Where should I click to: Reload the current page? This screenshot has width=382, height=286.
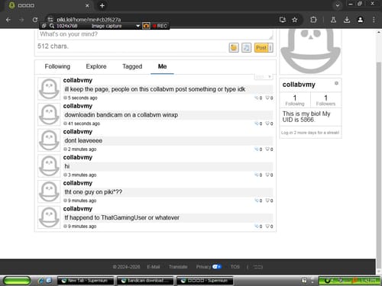pos(35,20)
